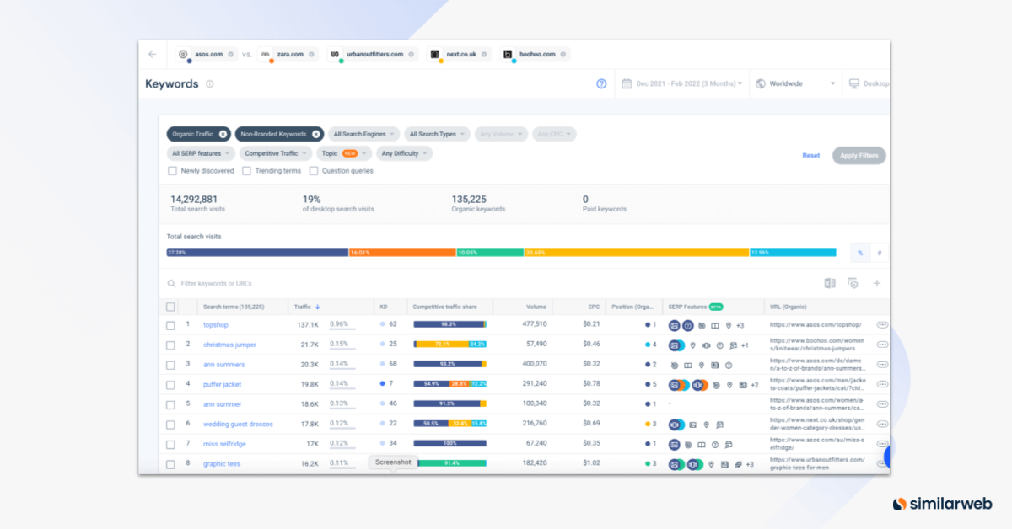Viewport: 1012px width, 529px height.
Task: Open more options for ann summers row
Action: (882, 365)
